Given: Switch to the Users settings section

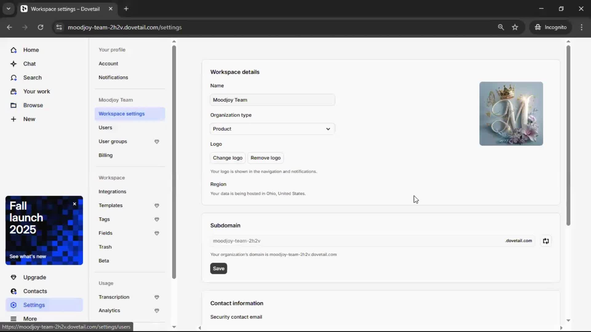Looking at the screenshot, I should 105,128.
